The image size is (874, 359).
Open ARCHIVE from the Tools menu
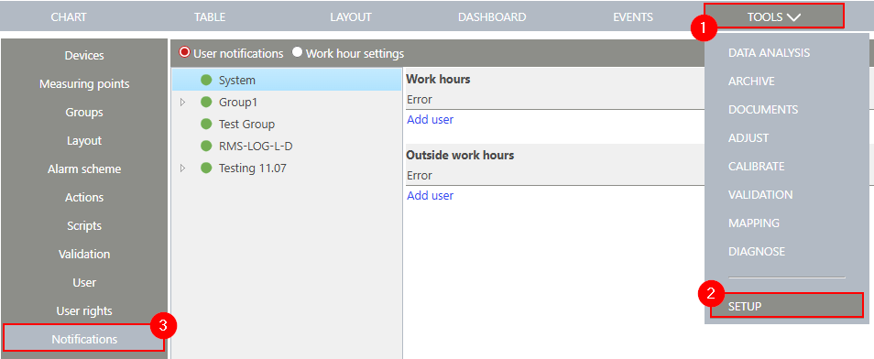click(x=751, y=82)
